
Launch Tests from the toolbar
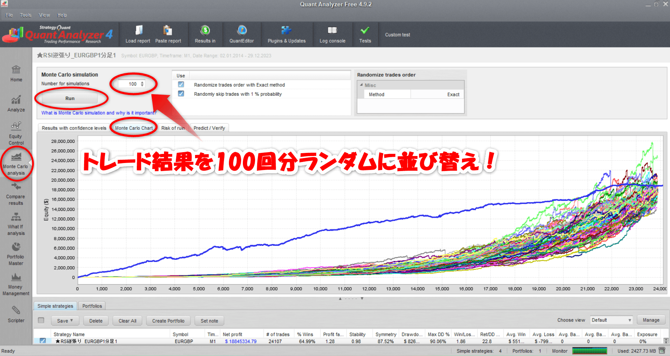tap(365, 34)
